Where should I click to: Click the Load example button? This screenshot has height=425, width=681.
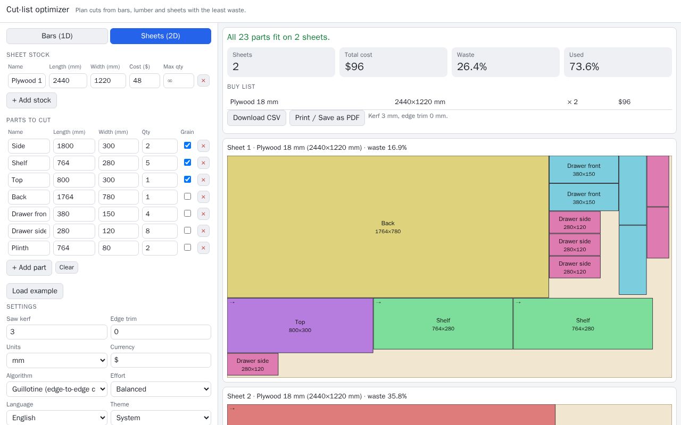coord(35,291)
